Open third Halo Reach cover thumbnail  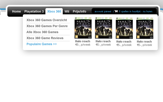(124, 28)
